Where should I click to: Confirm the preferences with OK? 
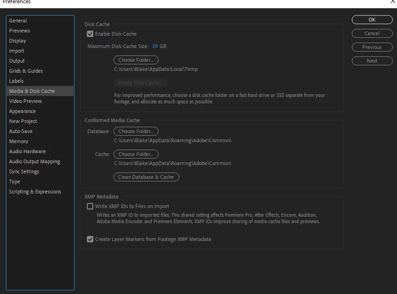click(372, 20)
